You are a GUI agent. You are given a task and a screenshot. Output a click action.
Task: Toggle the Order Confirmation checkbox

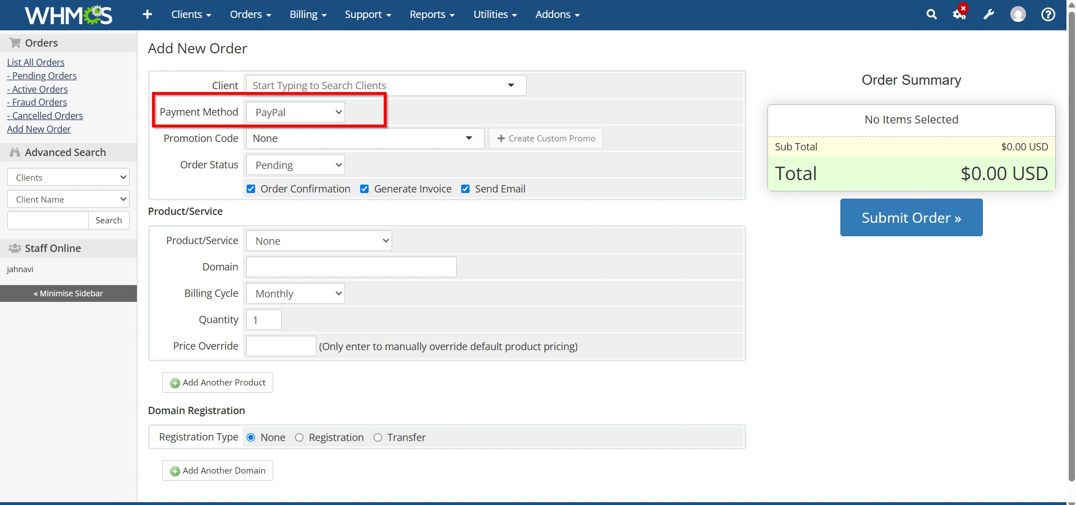point(251,189)
